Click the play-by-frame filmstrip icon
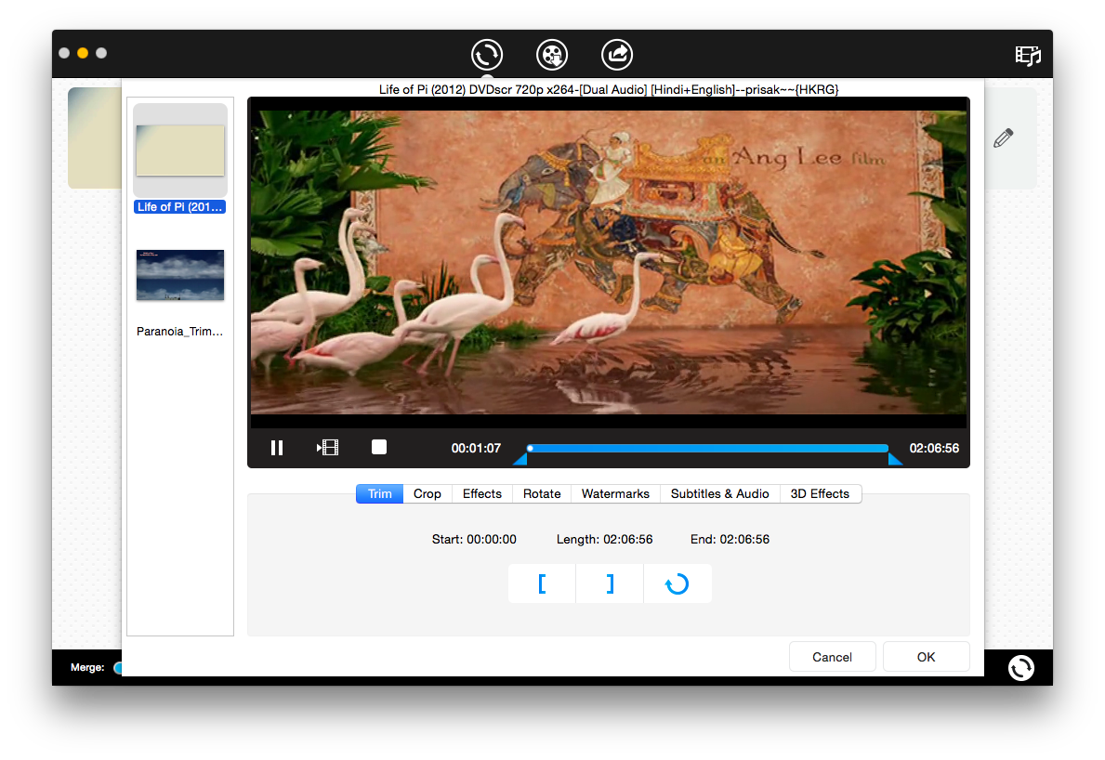Viewport: 1105px width, 760px height. pyautogui.click(x=328, y=447)
